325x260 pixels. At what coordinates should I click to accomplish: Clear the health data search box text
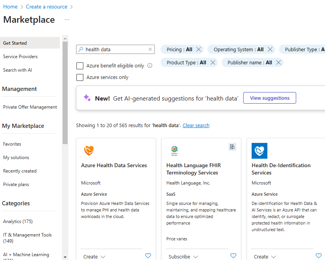[150, 49]
